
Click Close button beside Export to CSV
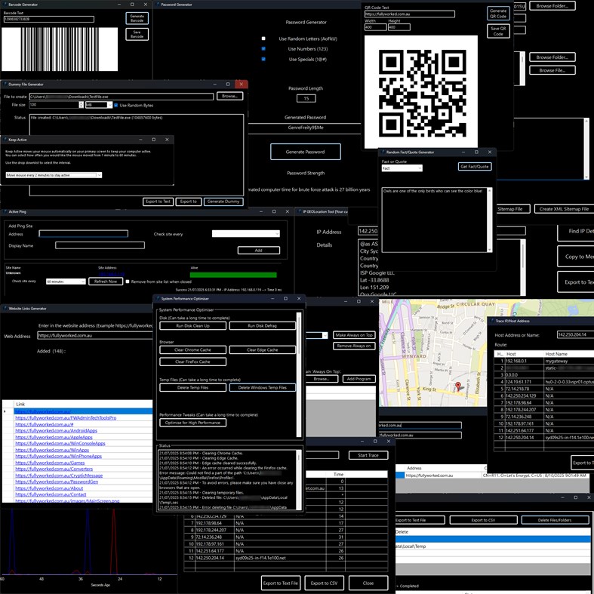click(x=368, y=583)
